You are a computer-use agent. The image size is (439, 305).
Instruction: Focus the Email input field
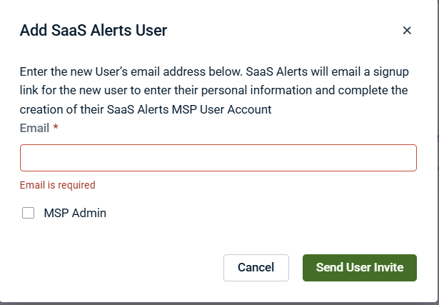pyautogui.click(x=218, y=158)
